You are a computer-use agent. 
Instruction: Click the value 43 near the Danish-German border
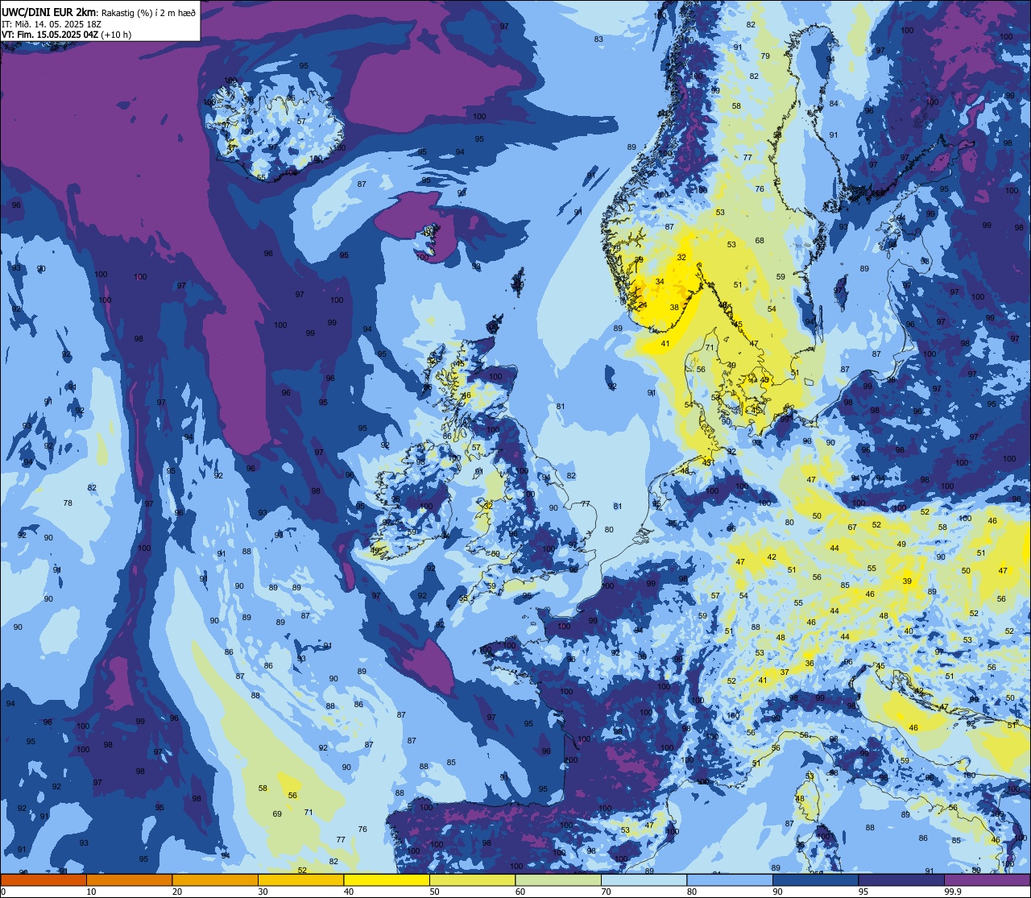click(706, 463)
